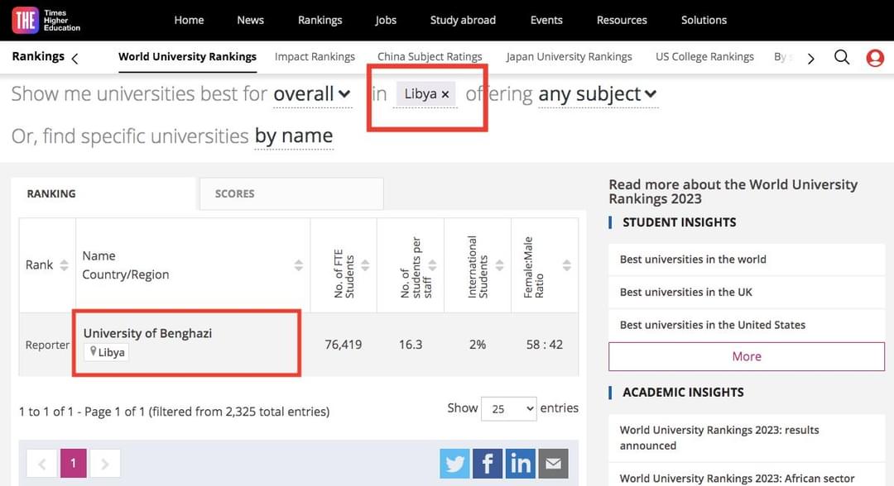Viewport: 894px width, 486px height.
Task: Open the Study abroad menu item
Action: (463, 20)
